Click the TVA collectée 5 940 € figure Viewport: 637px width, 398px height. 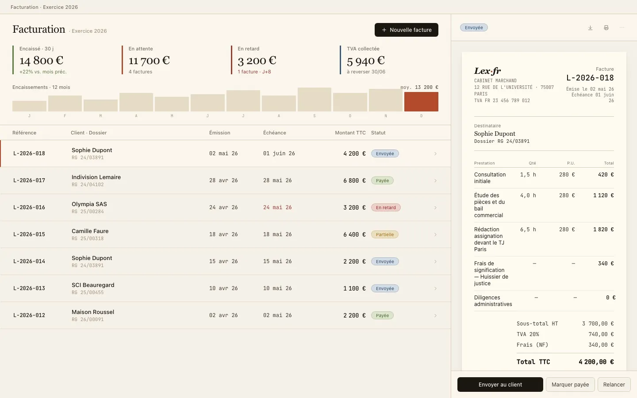tap(366, 61)
